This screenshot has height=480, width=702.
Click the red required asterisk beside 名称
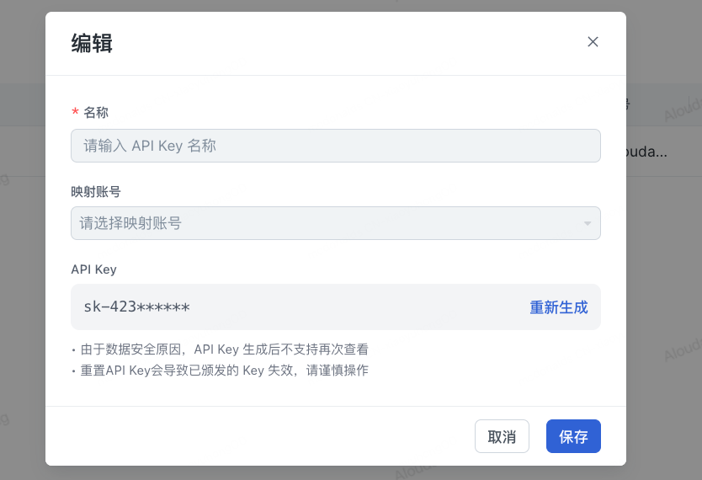coord(75,113)
